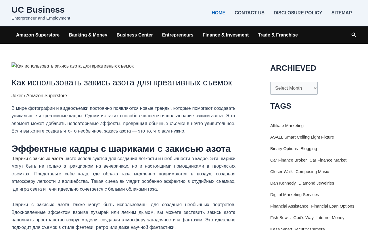Open the Closer Walk tag
This screenshot has width=368, height=230.
(x=281, y=172)
